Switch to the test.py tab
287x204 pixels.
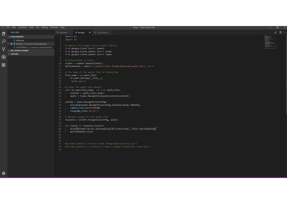coord(81,32)
